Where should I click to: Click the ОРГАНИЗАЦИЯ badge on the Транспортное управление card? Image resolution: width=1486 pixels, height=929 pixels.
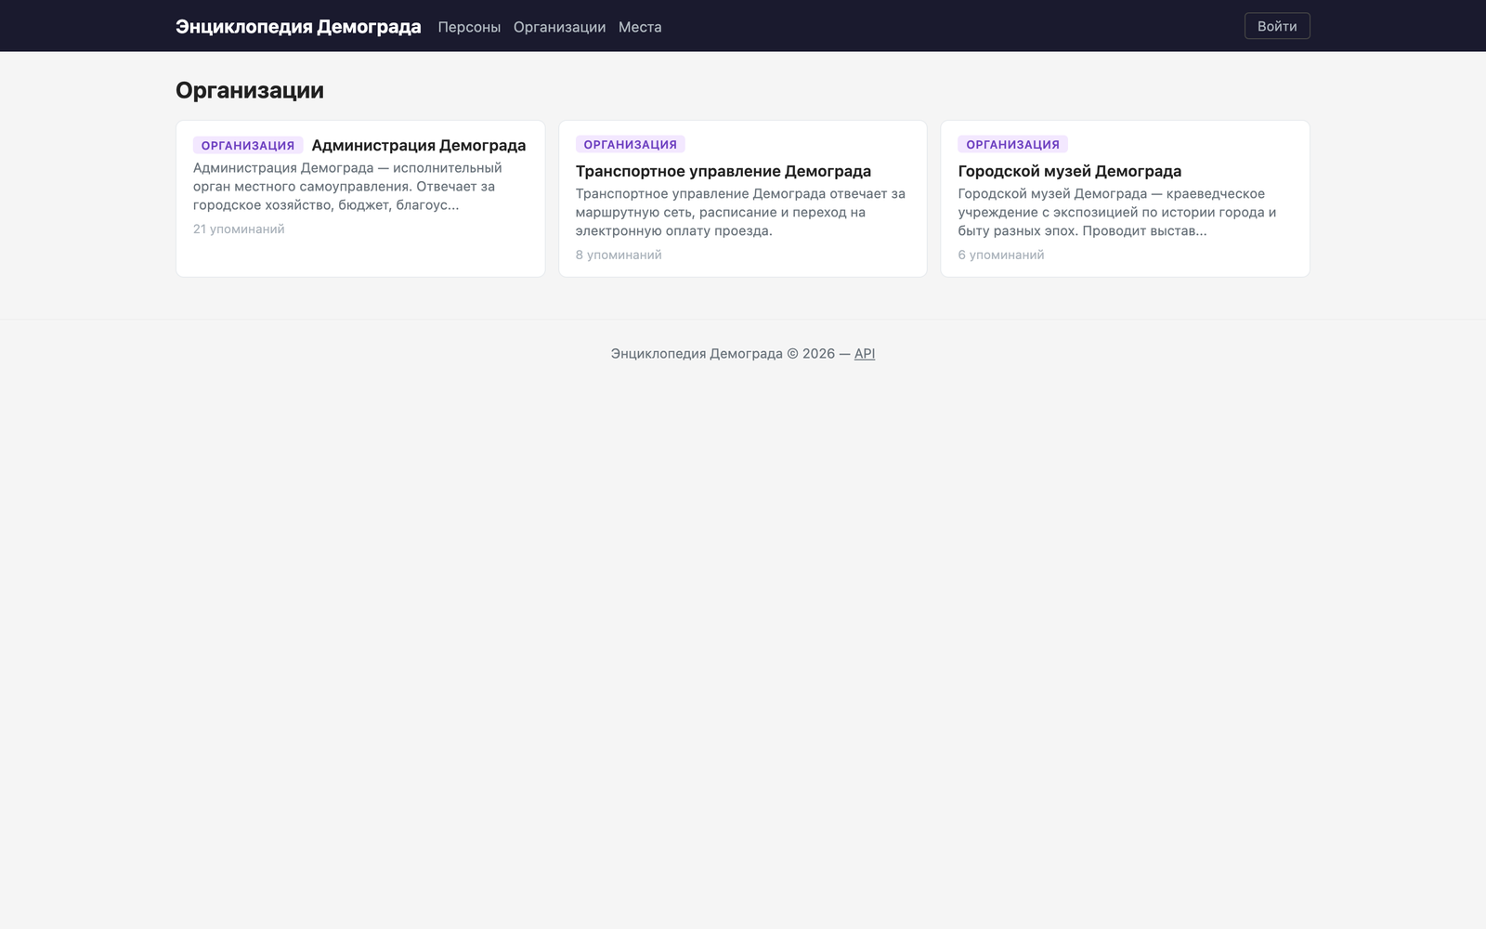pos(631,144)
